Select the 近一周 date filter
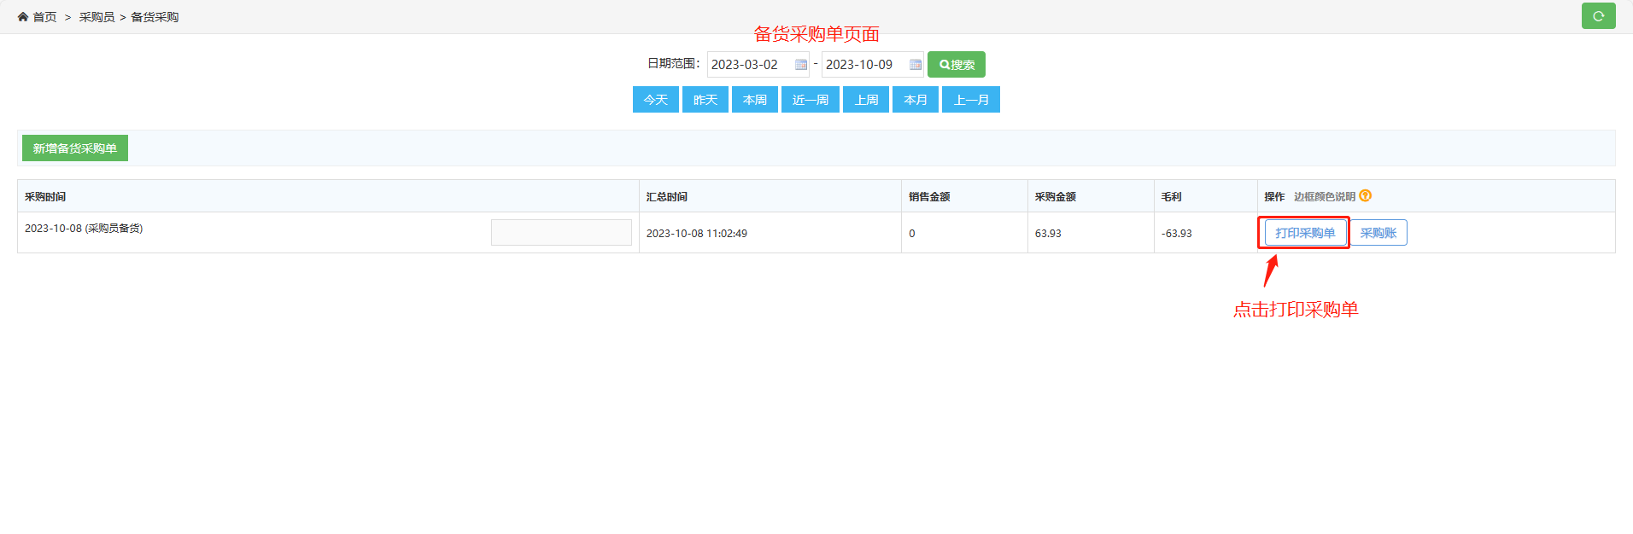The image size is (1633, 534). 810,100
